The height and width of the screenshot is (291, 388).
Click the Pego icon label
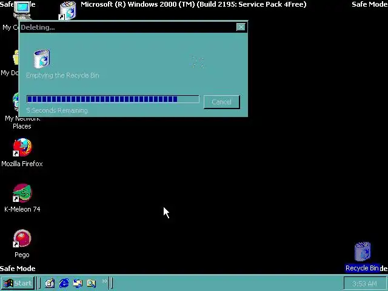[22, 255]
